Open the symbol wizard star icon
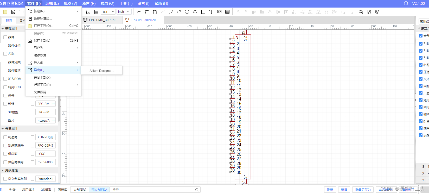The image size is (429, 194). [361, 12]
